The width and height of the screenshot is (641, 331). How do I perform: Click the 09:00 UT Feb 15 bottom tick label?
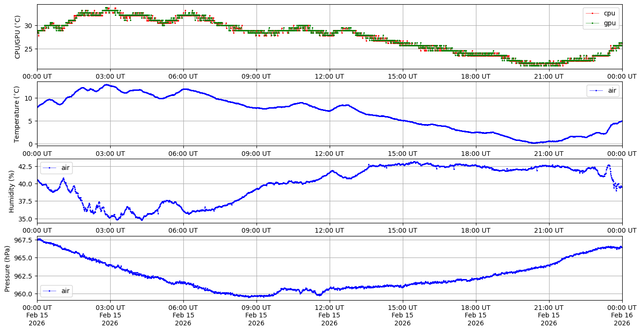[x=256, y=316]
